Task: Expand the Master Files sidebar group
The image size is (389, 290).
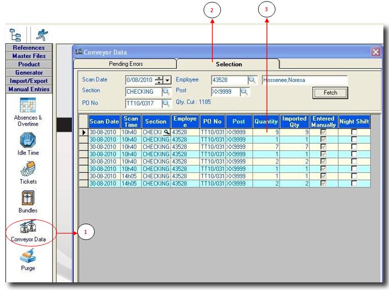Action: tap(29, 56)
